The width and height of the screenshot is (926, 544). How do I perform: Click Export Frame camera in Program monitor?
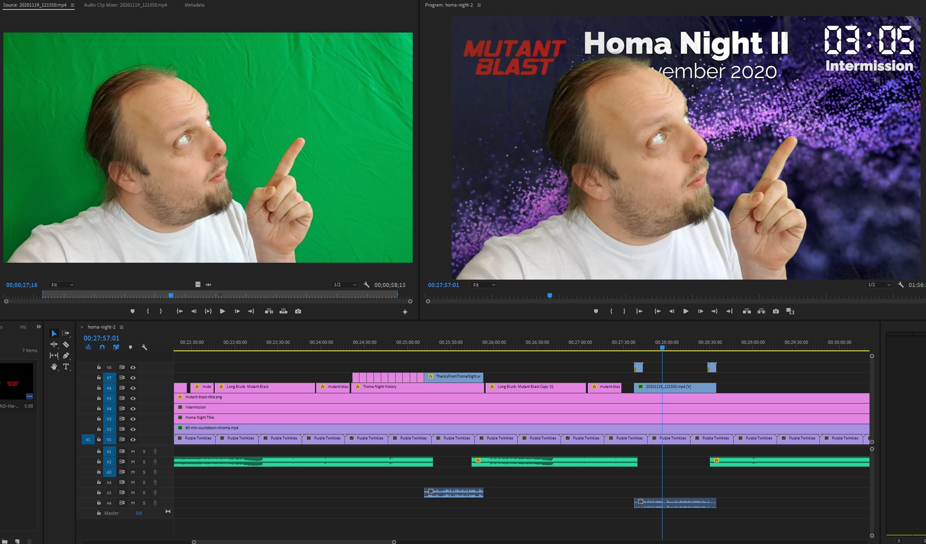coord(776,311)
